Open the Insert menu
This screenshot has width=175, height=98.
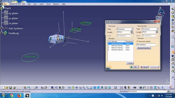coord(42,4)
